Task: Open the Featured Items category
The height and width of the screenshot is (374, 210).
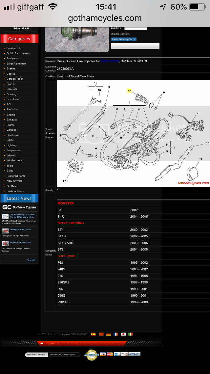Action: tap(16, 176)
